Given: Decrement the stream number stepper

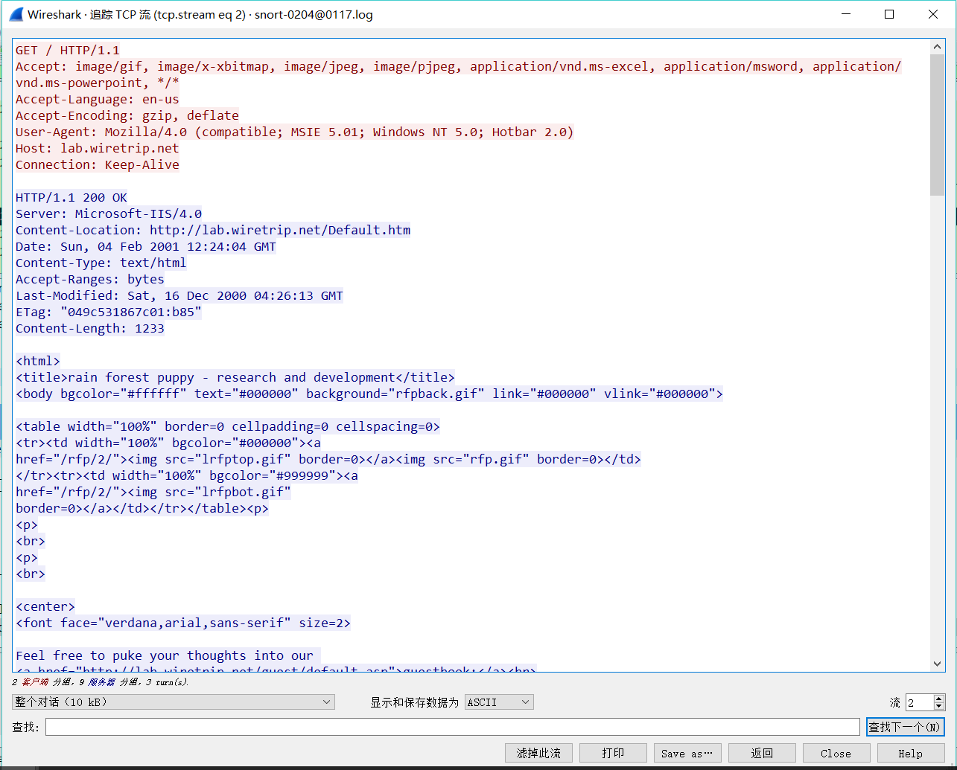Looking at the screenshot, I should 938,706.
